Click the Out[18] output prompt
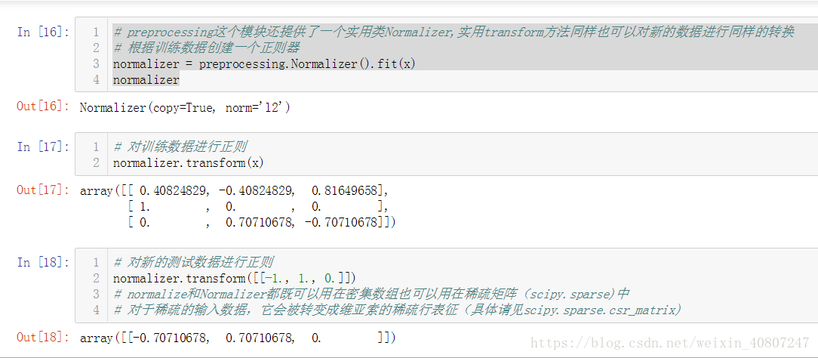Image resolution: width=818 pixels, height=358 pixels. click(x=43, y=337)
